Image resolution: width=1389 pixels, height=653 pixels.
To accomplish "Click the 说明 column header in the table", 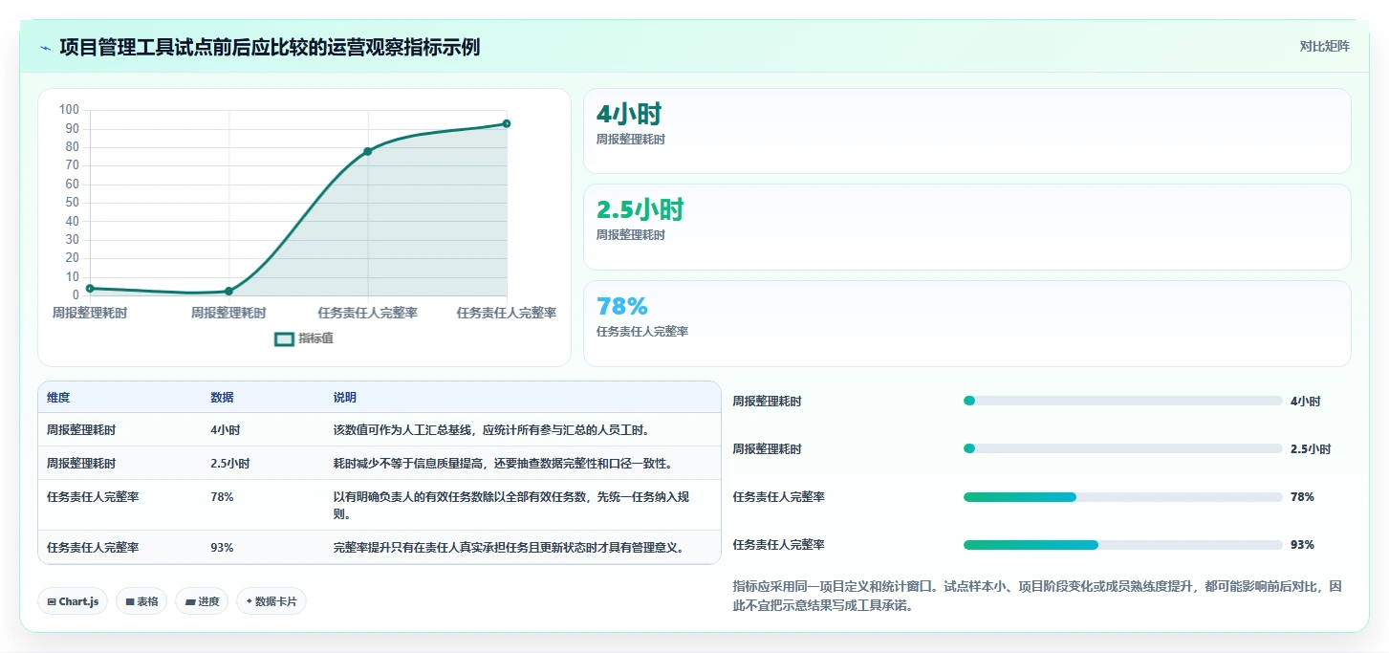I will (344, 398).
